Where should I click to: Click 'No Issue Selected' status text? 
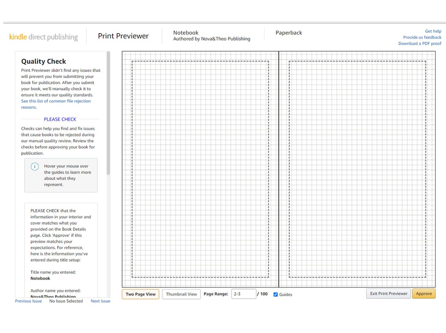point(66,301)
